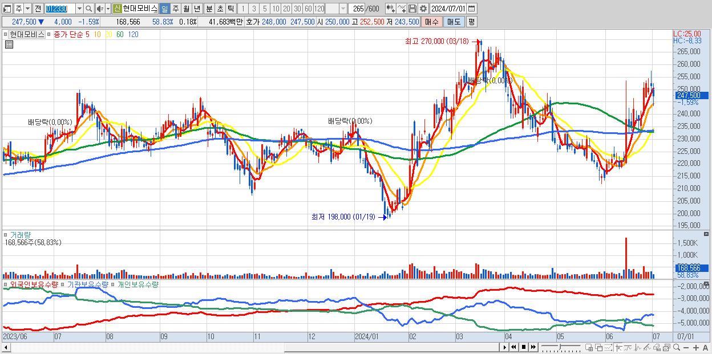Select interval 20 button
Screen dimensions: 712x354
click(286, 9)
